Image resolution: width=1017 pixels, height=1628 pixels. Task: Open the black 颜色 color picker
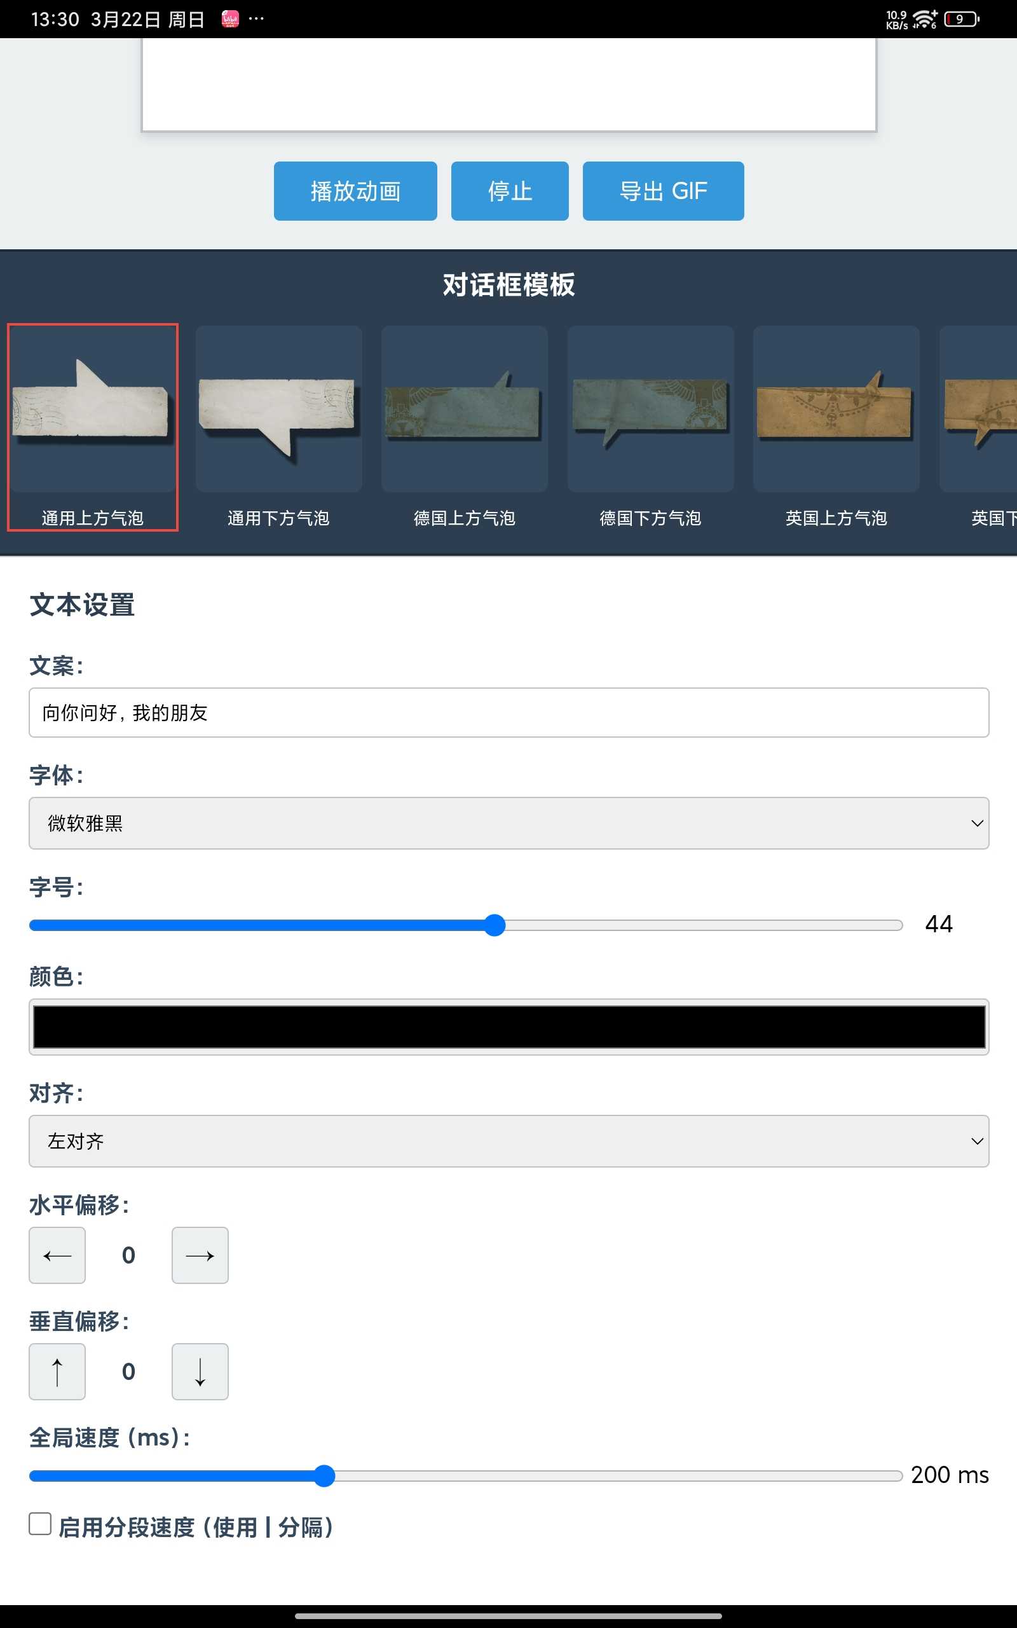click(x=508, y=1026)
